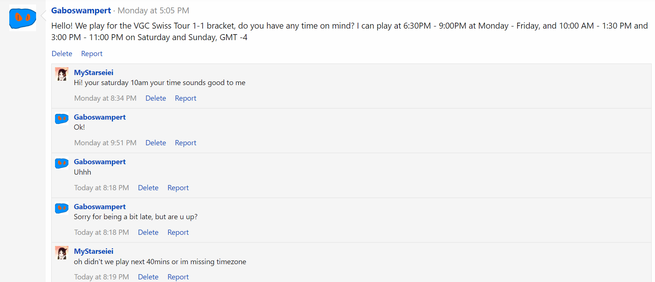Click Gaboswampert's avatar beside the Sorry for being late comment
The height and width of the screenshot is (282, 655).
coord(62,208)
